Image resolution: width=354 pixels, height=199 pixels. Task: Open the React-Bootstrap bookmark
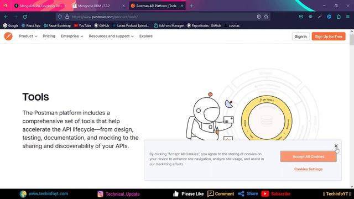pyautogui.click(x=58, y=25)
